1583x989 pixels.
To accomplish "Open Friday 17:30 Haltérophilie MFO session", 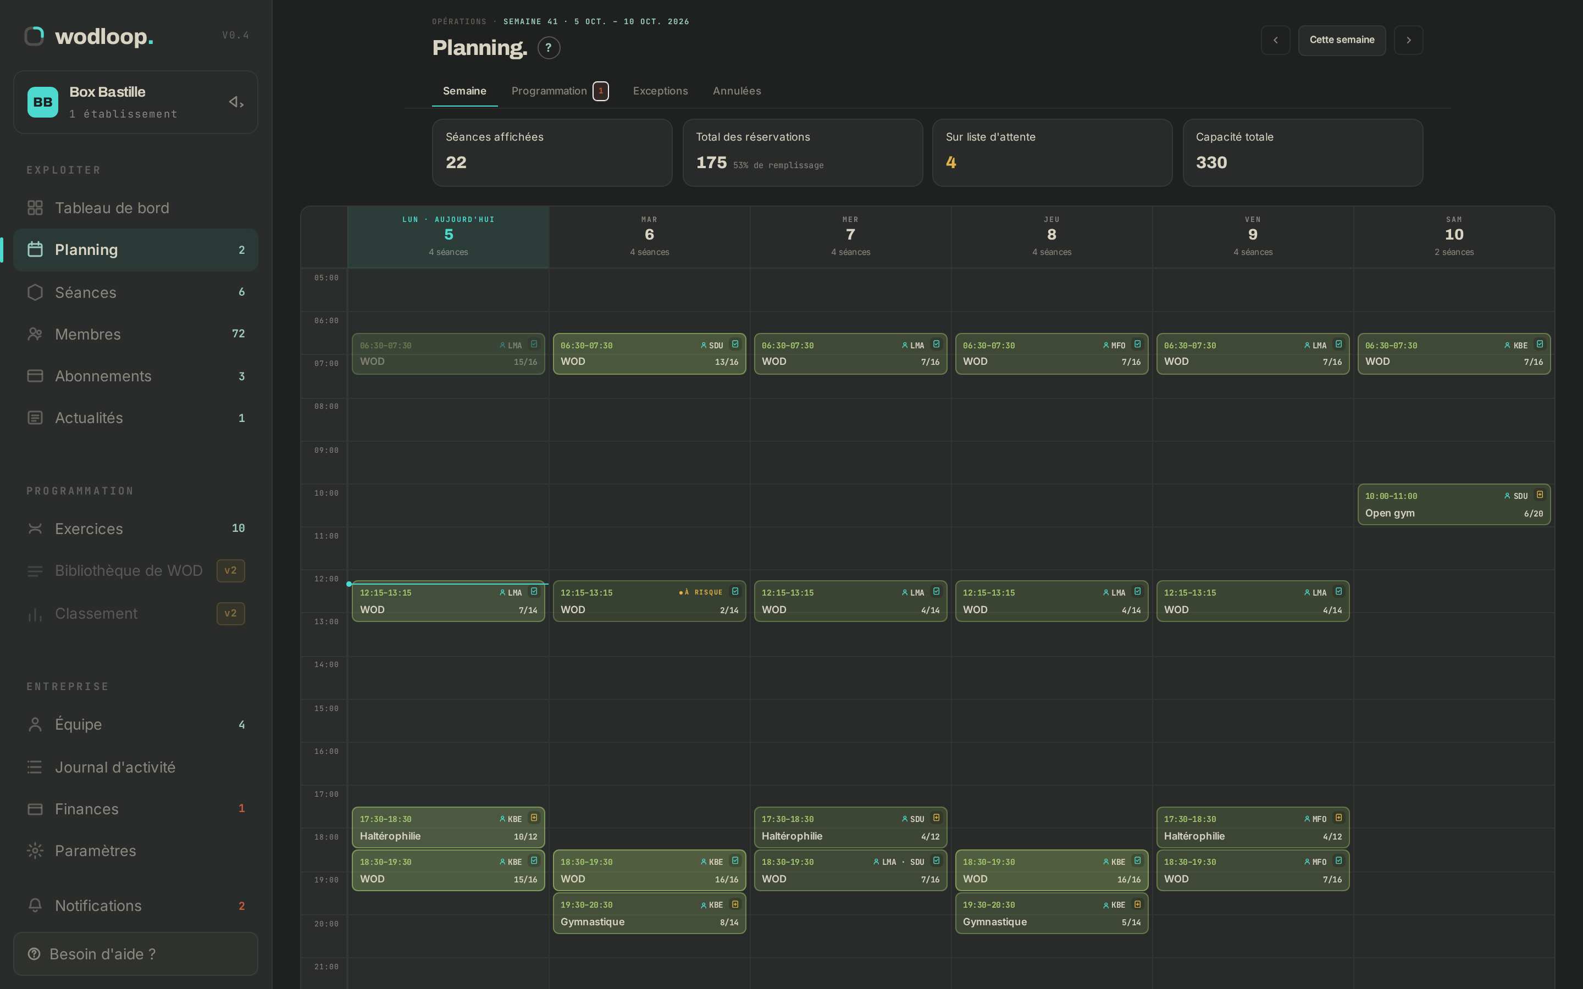I will (1253, 827).
